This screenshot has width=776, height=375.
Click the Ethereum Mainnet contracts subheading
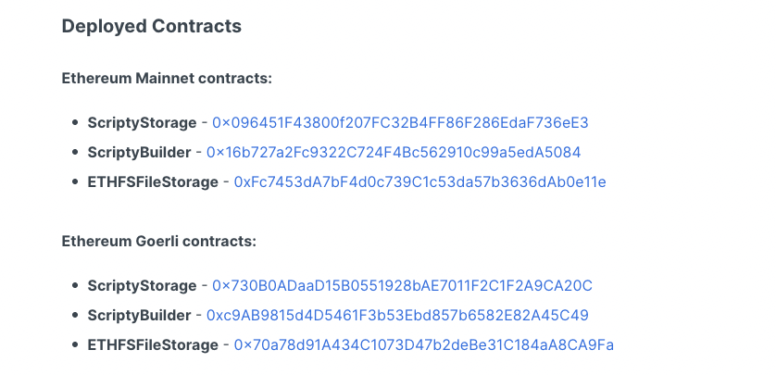167,78
